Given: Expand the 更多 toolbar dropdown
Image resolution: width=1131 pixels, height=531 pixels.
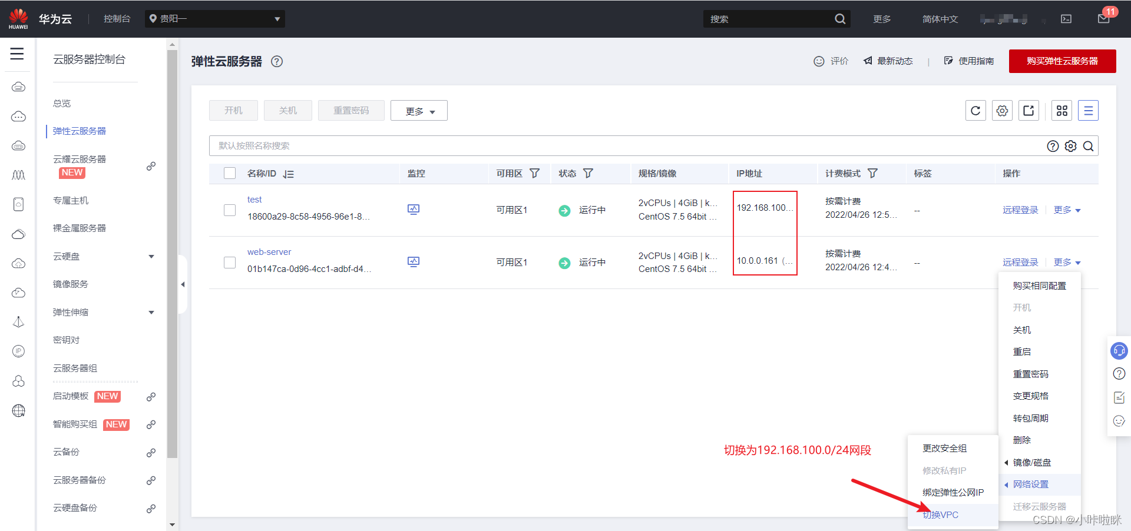Looking at the screenshot, I should (x=419, y=111).
